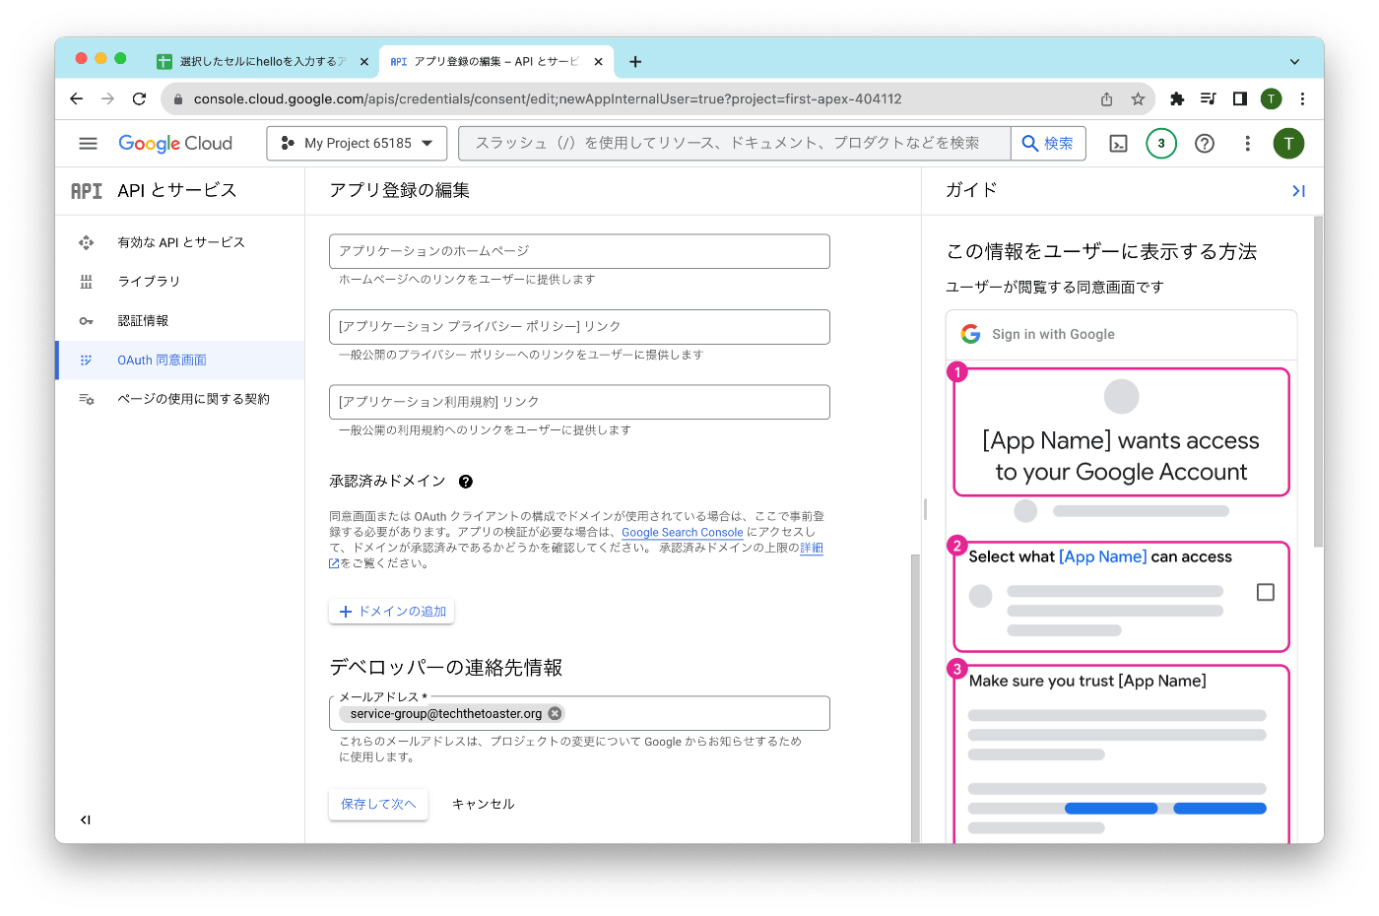1379x916 pixels.
Task: Click the 保存して次へ button
Action: coord(378,804)
